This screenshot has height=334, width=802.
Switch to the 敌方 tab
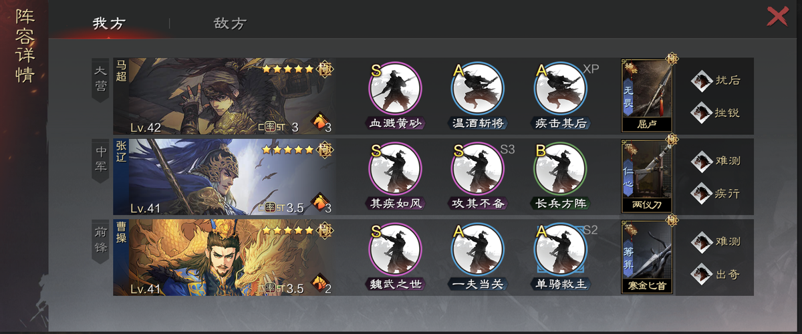230,23
